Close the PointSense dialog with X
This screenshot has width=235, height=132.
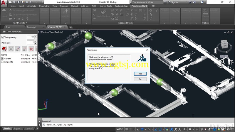pyautogui.click(x=147, y=50)
